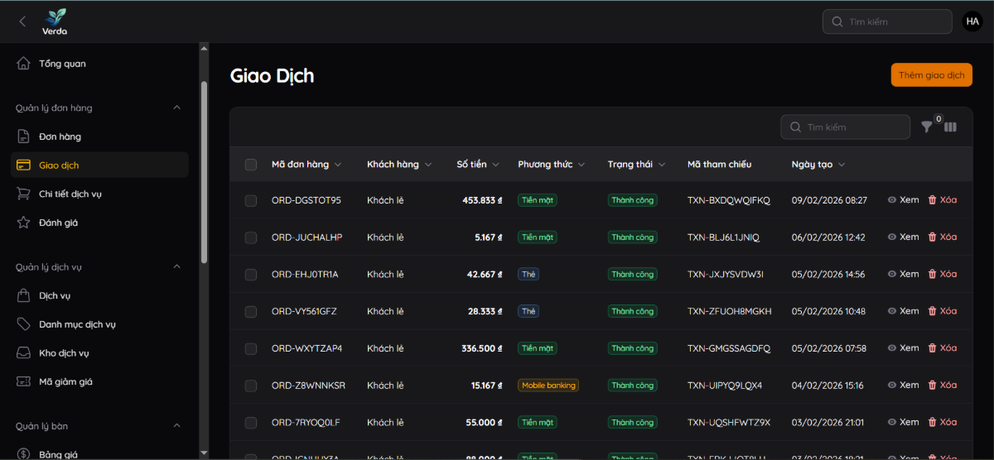Delete transaction ORD-JUCHALHP
This screenshot has height=460, width=994.
(942, 237)
